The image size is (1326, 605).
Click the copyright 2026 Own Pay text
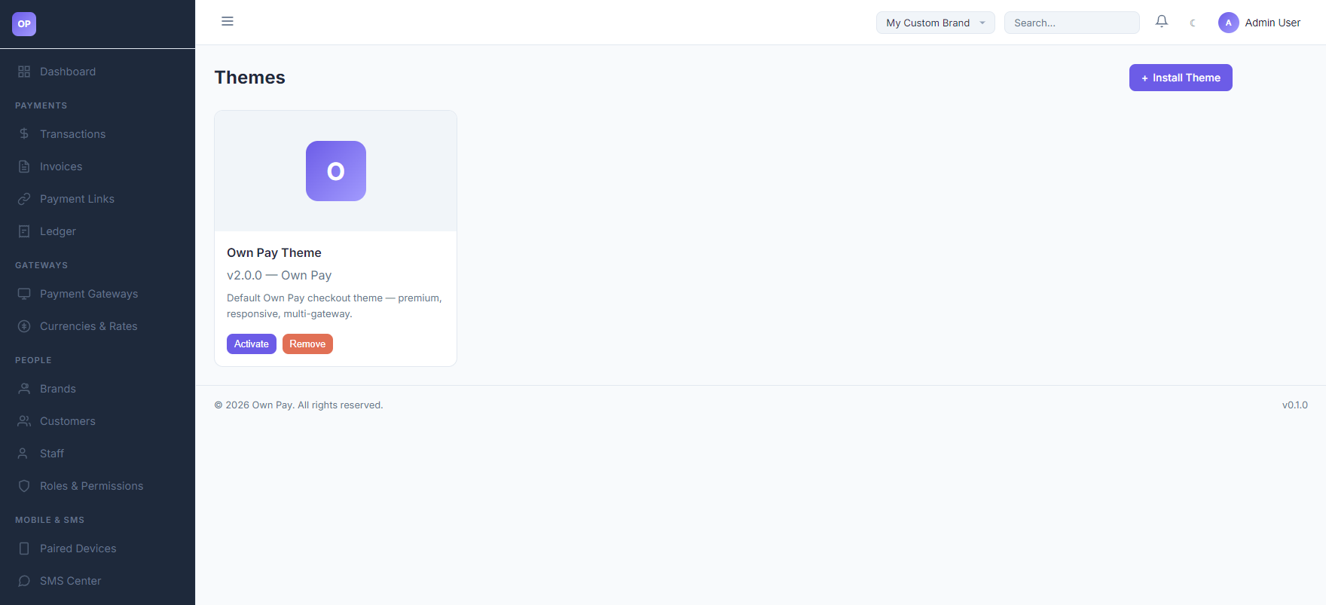point(299,405)
